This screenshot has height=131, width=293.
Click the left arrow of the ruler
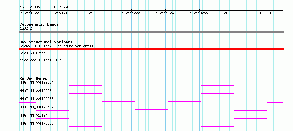[20, 11]
